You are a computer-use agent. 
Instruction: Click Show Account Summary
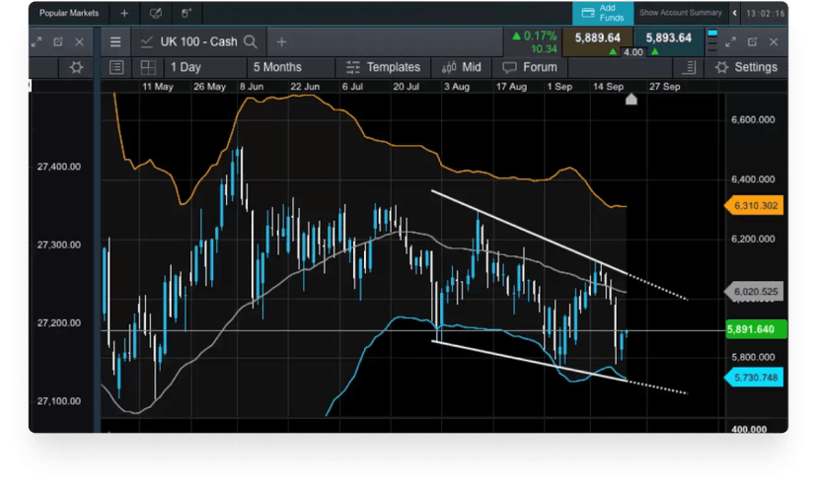coord(682,13)
